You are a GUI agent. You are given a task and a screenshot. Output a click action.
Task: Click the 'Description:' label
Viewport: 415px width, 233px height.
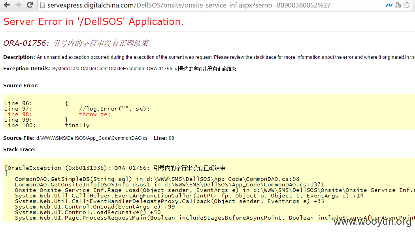coord(19,57)
